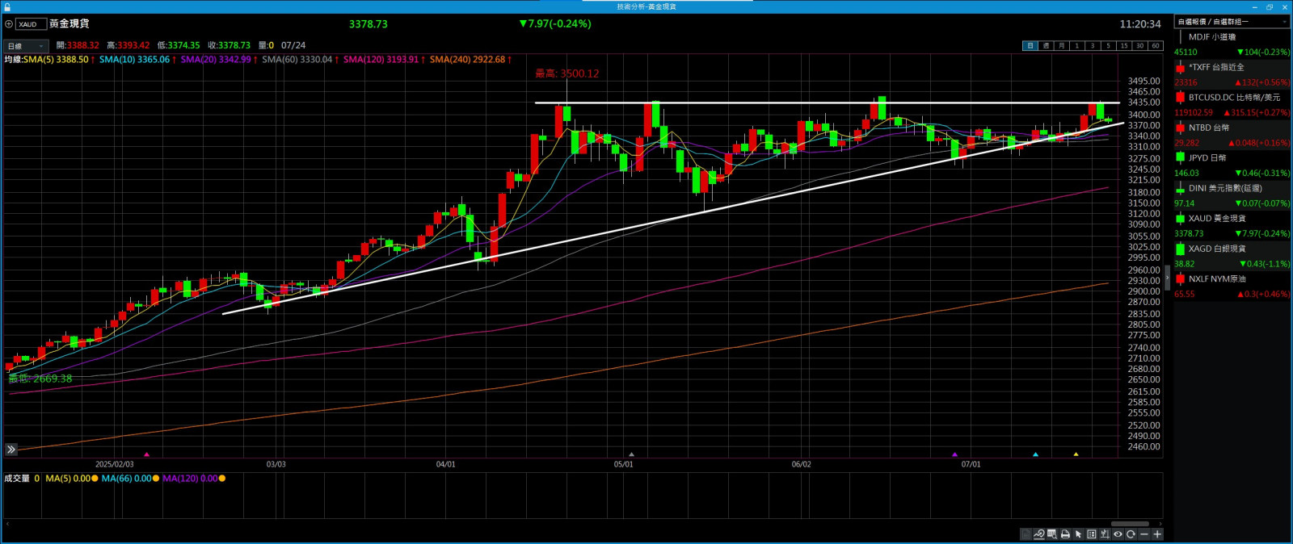Click the volume MA(120) yellow dot

(222, 479)
